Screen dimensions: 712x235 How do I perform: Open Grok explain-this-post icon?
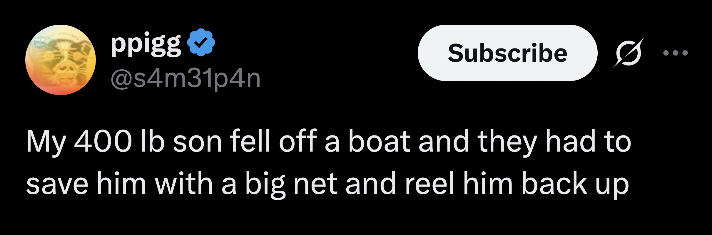(x=628, y=53)
